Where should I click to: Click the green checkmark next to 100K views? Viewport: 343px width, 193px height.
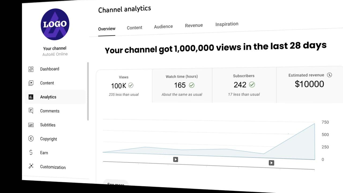(x=131, y=85)
